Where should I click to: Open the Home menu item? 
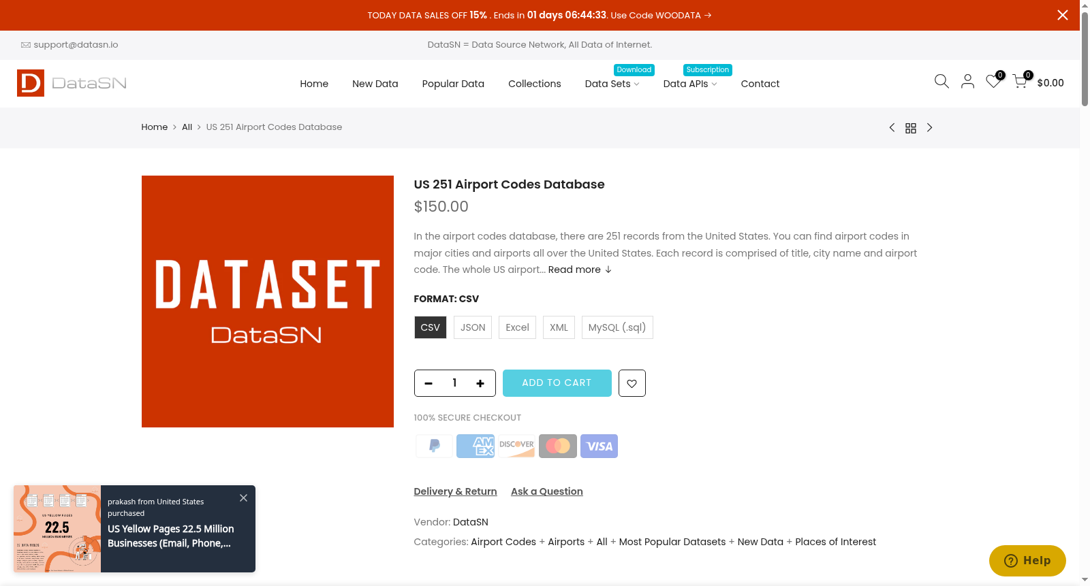314,84
